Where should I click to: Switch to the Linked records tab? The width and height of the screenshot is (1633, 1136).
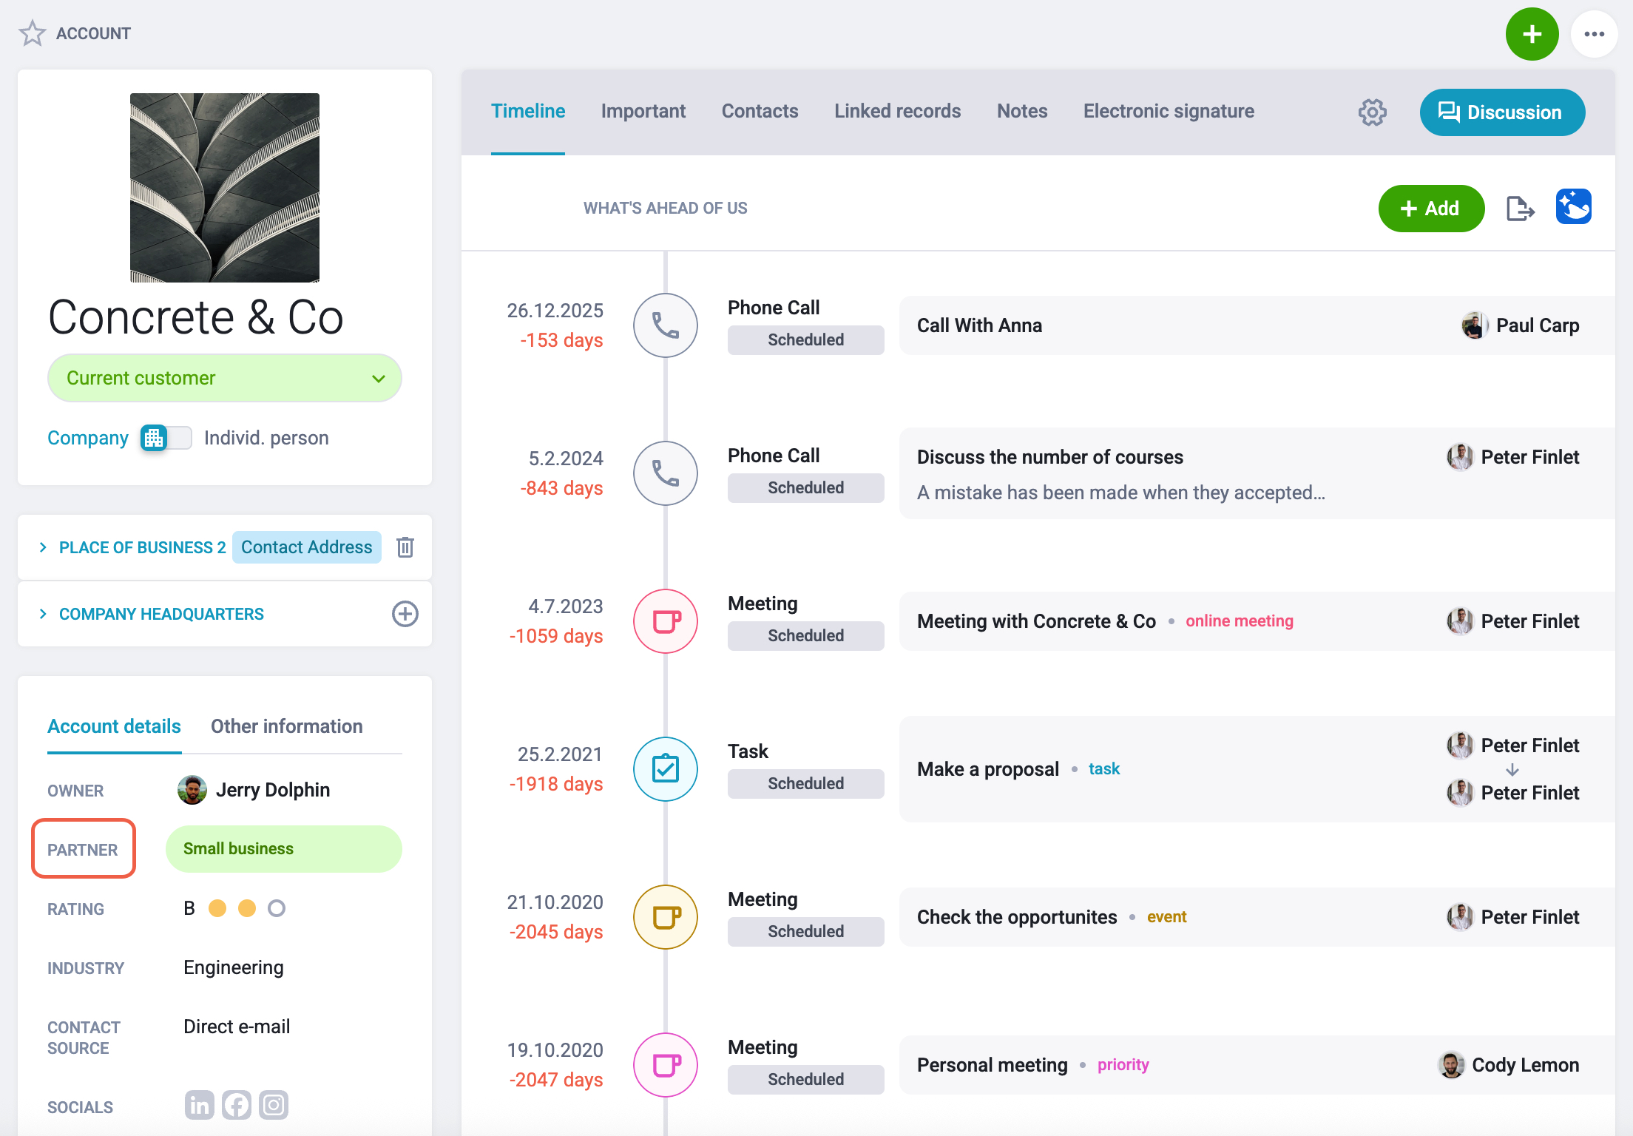[x=897, y=111]
